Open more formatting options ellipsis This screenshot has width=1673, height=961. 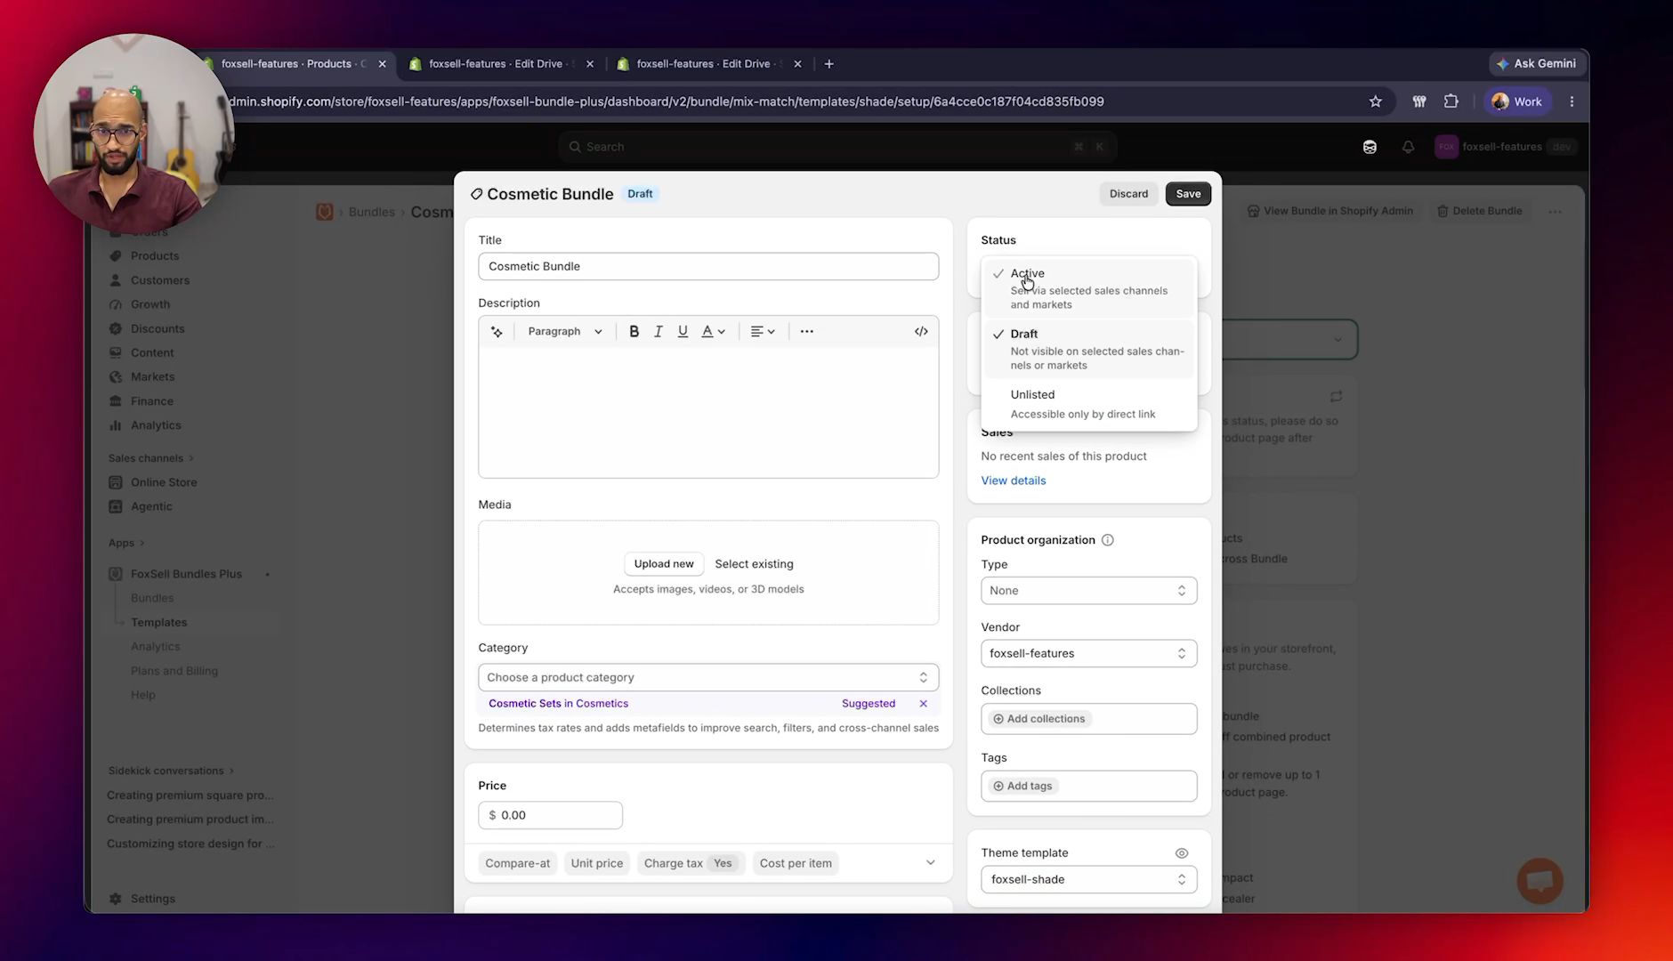click(x=806, y=331)
